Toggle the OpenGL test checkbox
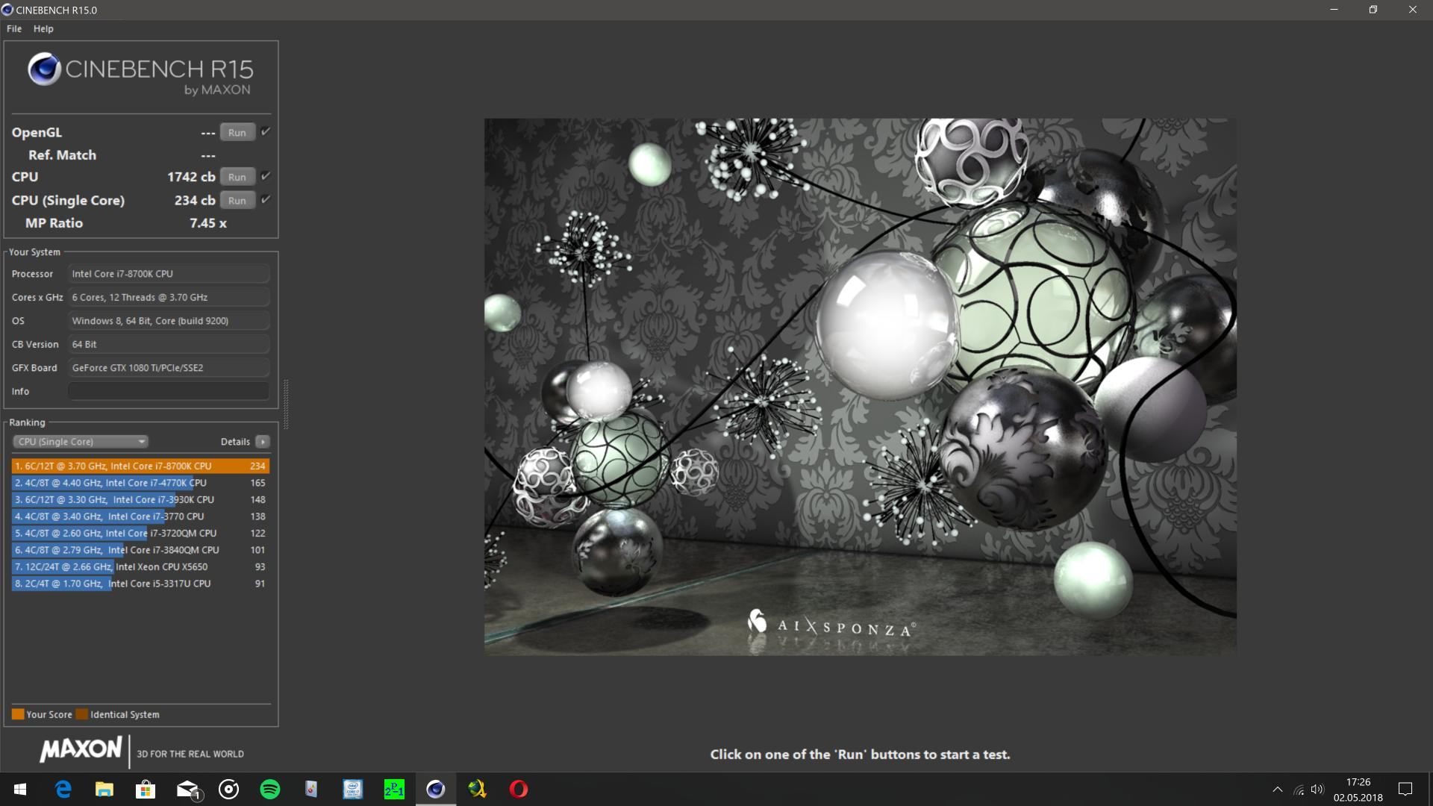The height and width of the screenshot is (806, 1433). tap(266, 131)
